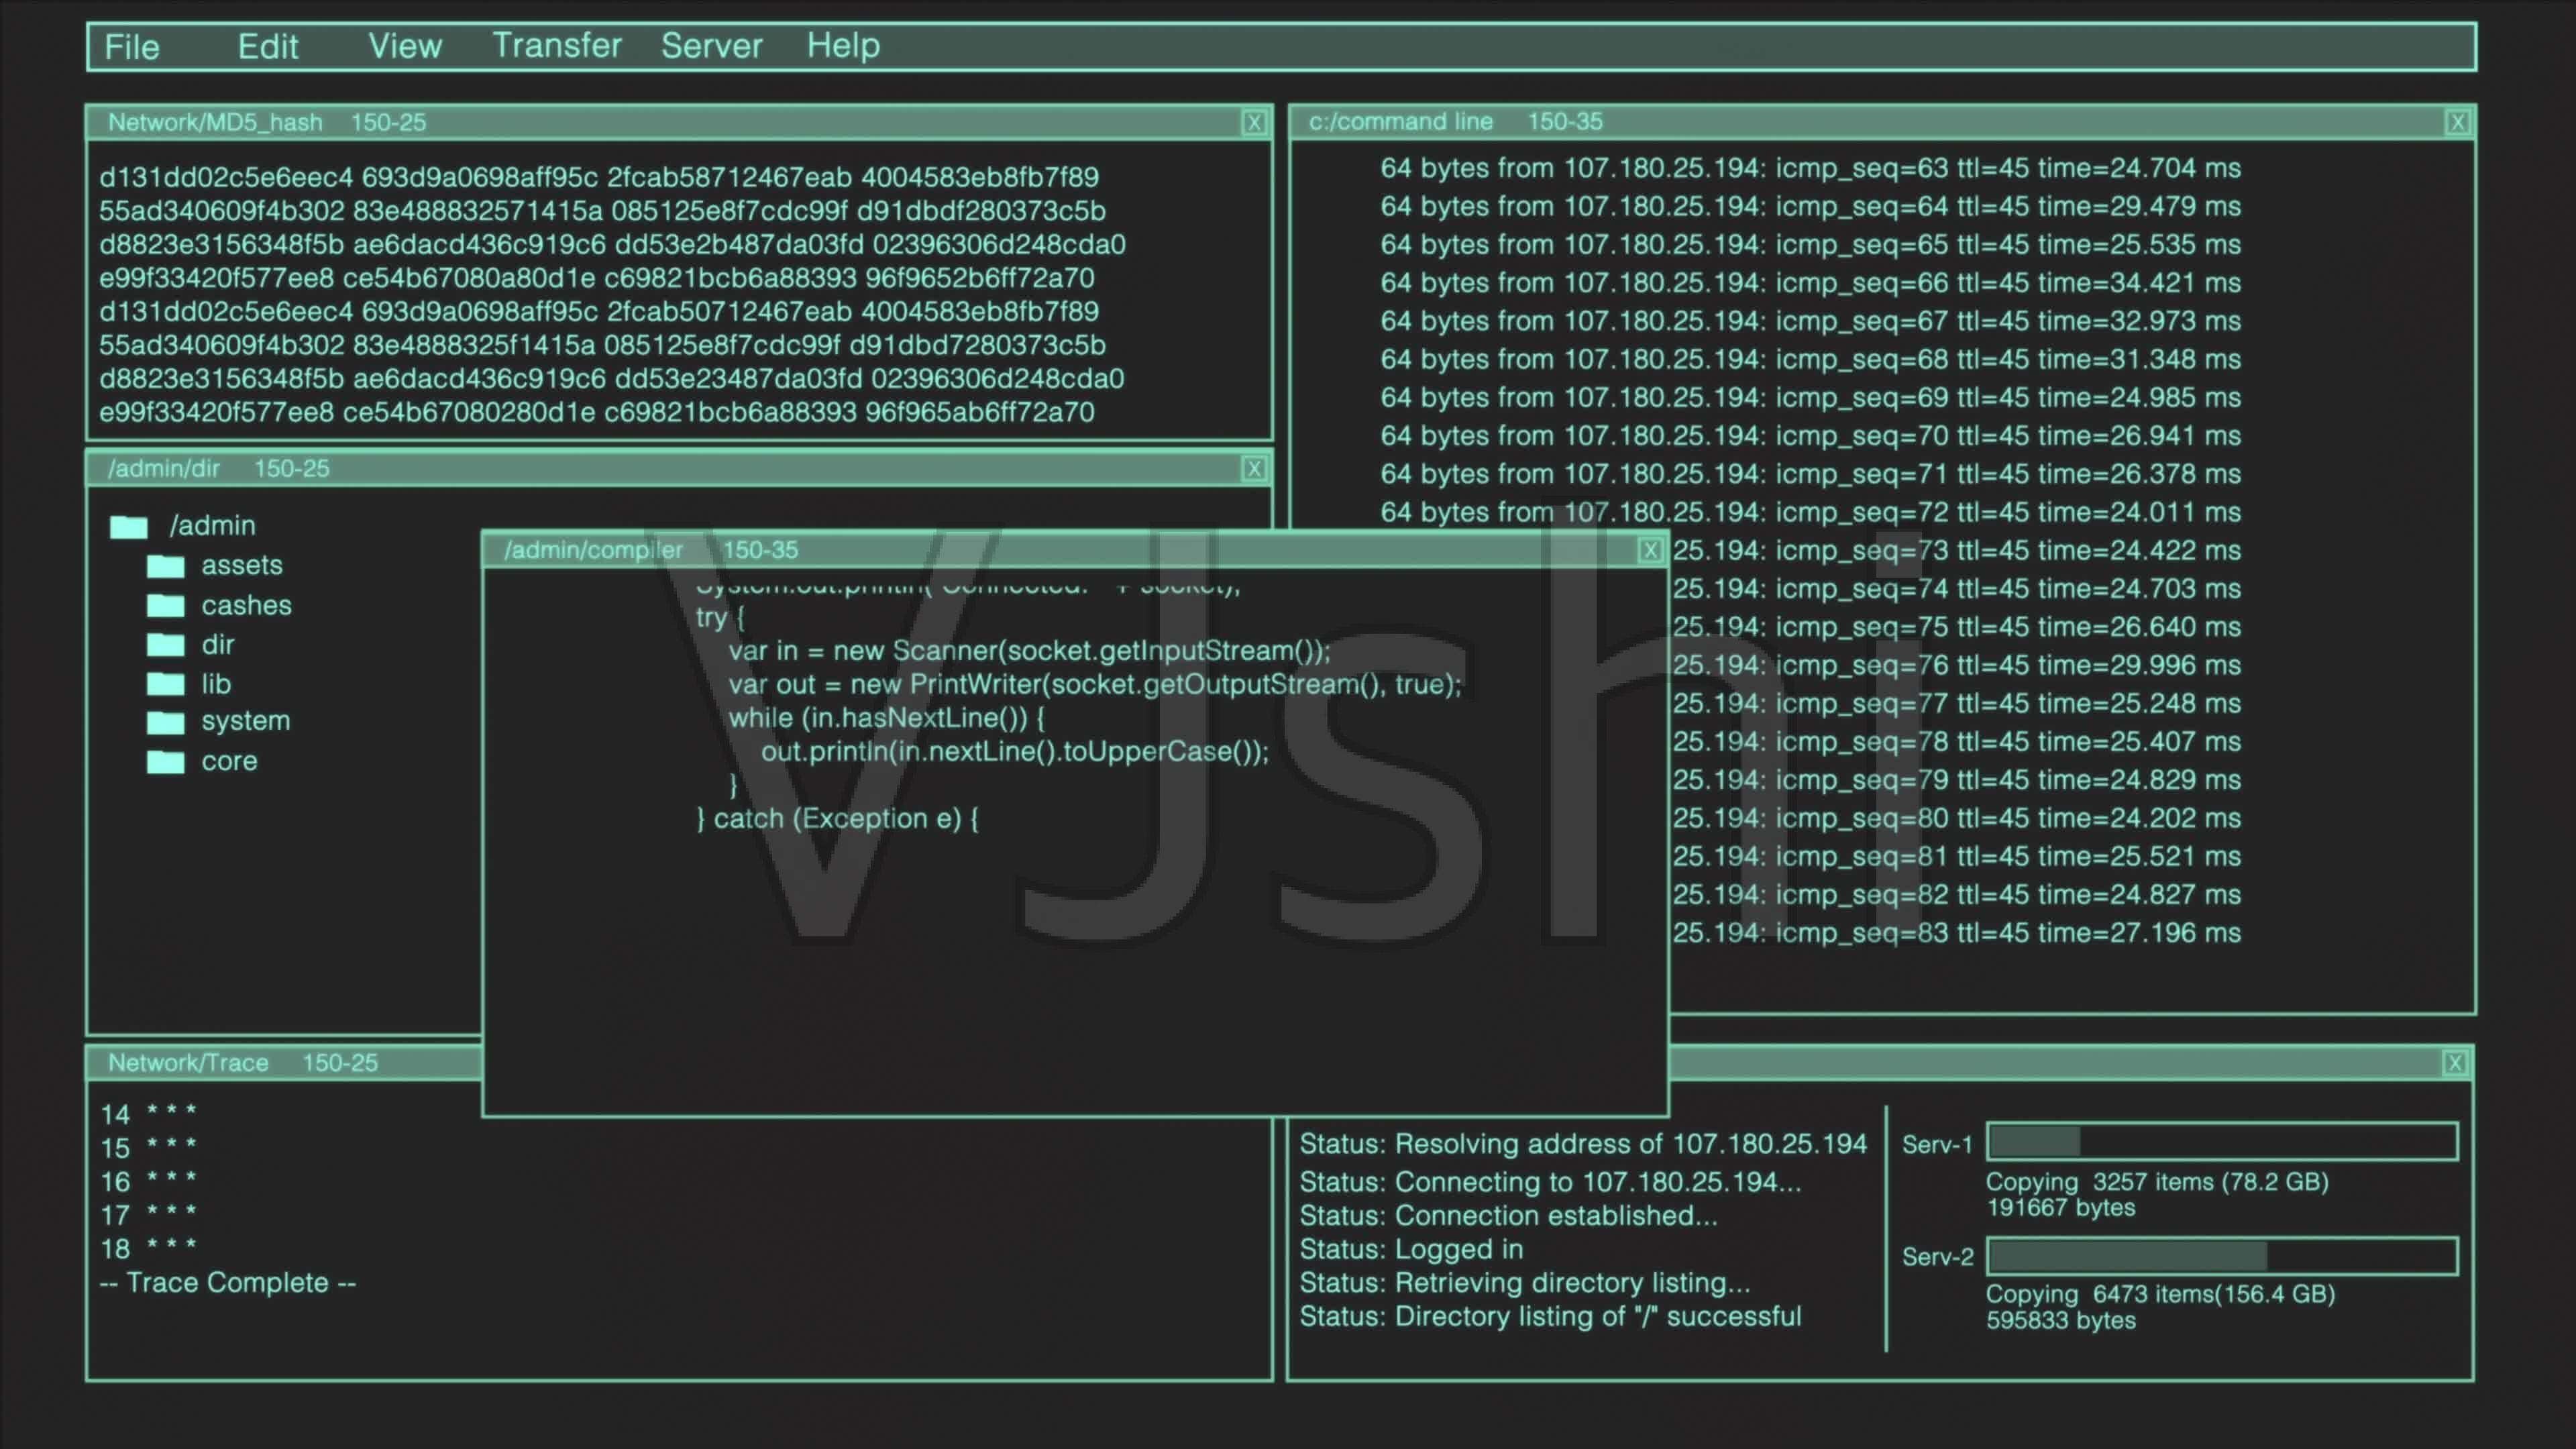Viewport: 2576px width, 1449px height.
Task: Select the core folder name
Action: 230,761
